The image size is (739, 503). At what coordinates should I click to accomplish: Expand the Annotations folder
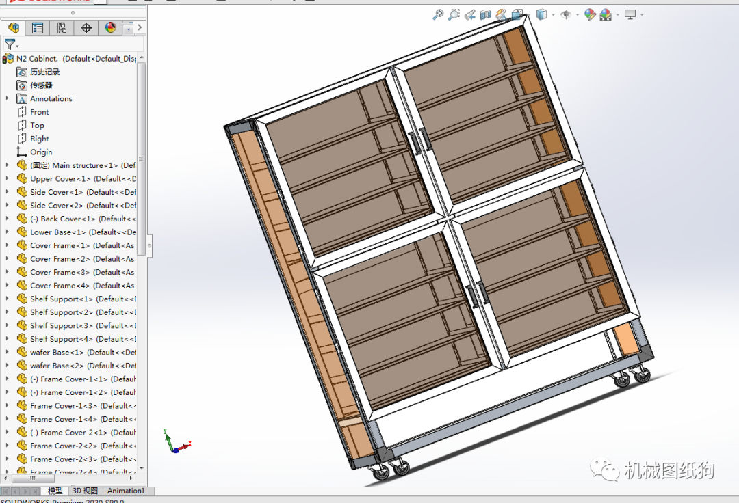click(7, 98)
